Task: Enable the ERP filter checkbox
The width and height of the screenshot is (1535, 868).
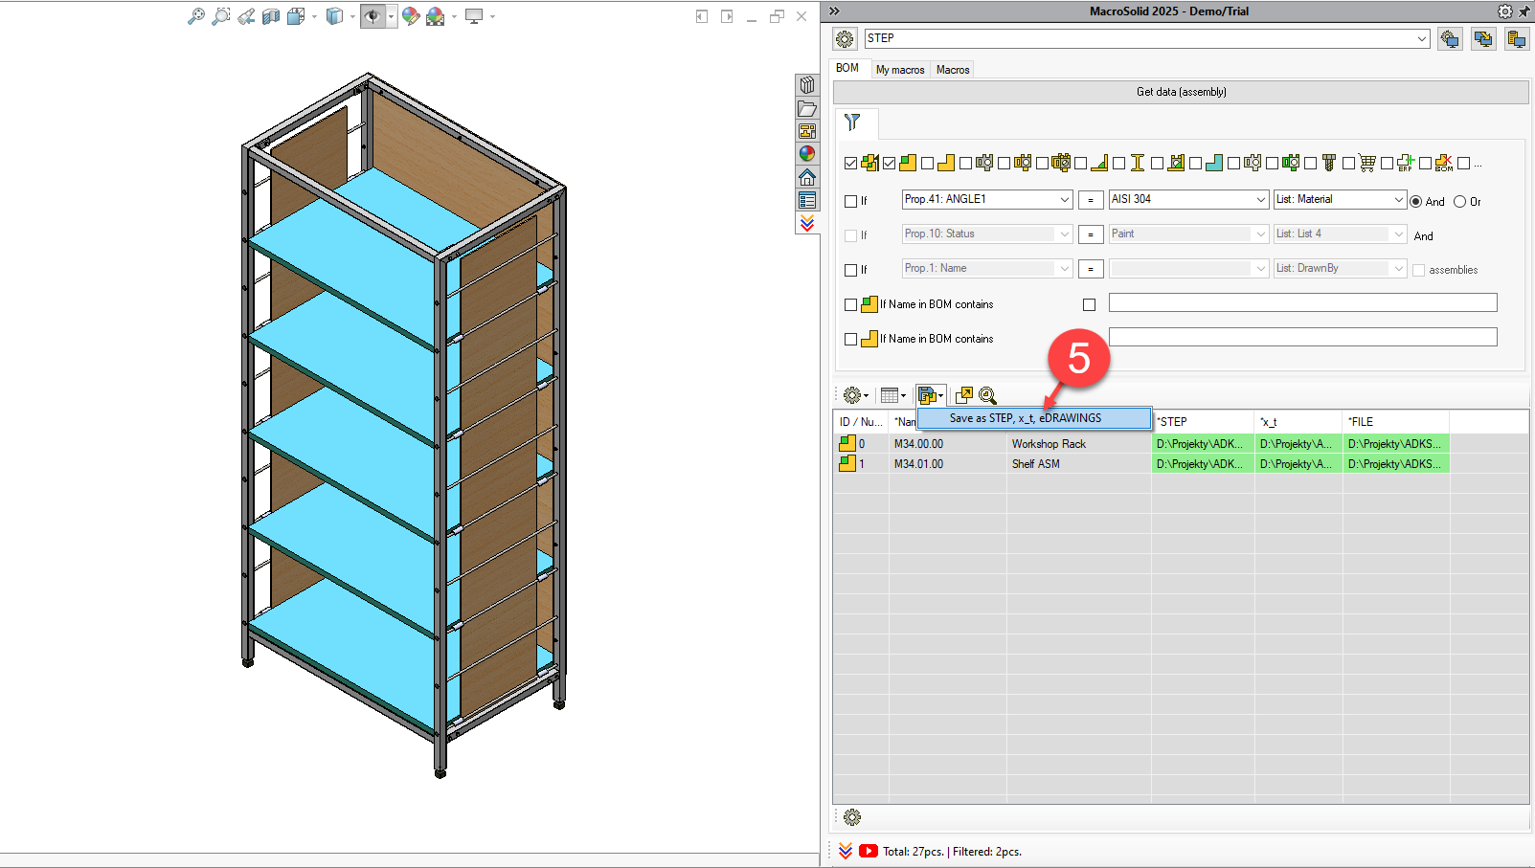Action: (1387, 164)
